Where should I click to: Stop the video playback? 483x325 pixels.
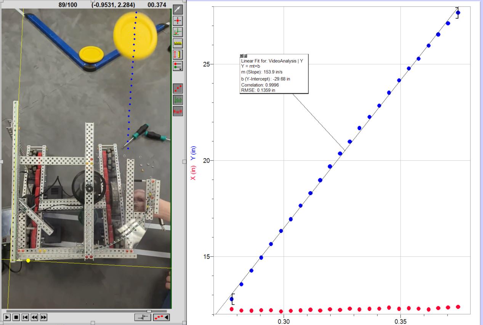[x=16, y=317]
